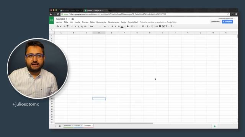Click the text wrapping icon

coord(152,26)
